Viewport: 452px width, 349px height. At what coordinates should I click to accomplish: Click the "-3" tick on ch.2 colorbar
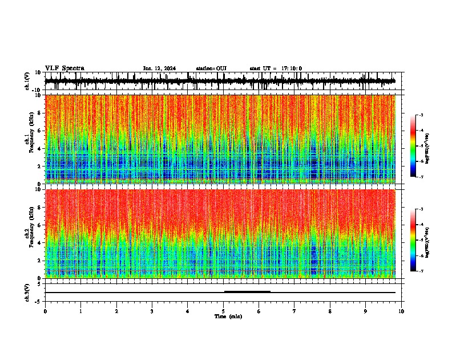point(421,209)
